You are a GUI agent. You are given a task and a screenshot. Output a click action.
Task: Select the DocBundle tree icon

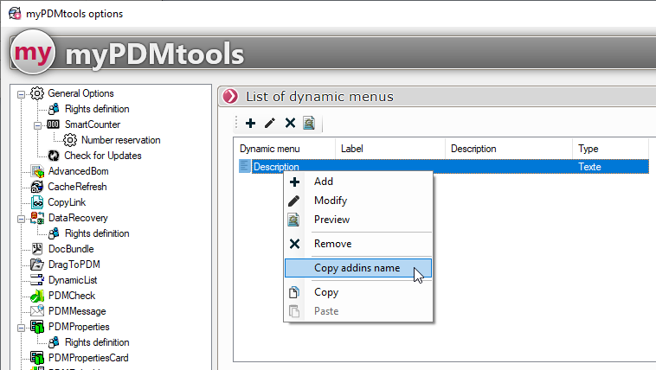click(x=37, y=249)
